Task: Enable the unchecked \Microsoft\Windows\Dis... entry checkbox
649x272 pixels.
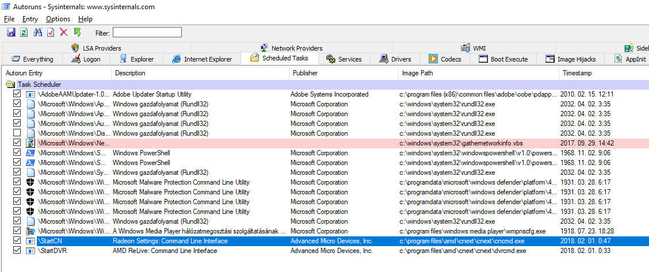Action: tap(17, 133)
